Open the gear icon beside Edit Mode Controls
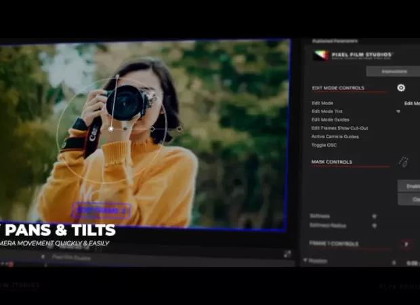 click(x=401, y=87)
